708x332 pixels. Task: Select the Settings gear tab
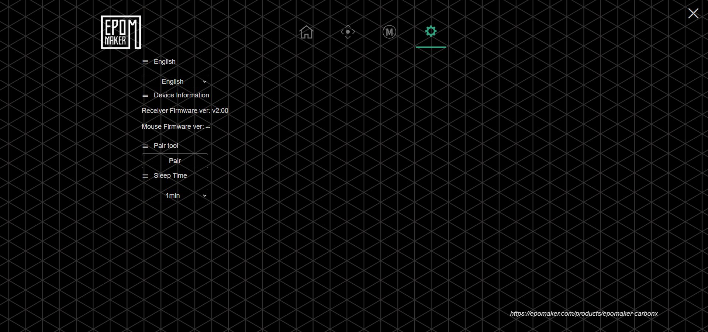pyautogui.click(x=431, y=31)
